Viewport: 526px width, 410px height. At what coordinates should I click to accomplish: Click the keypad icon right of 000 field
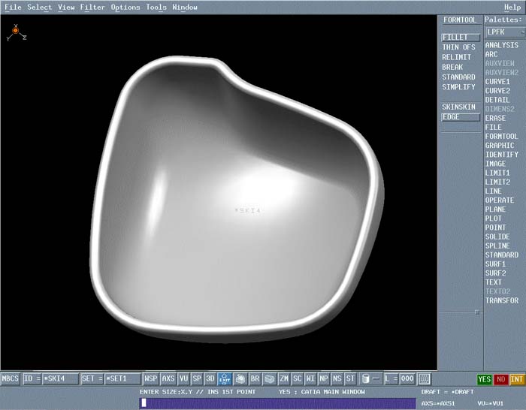click(425, 379)
